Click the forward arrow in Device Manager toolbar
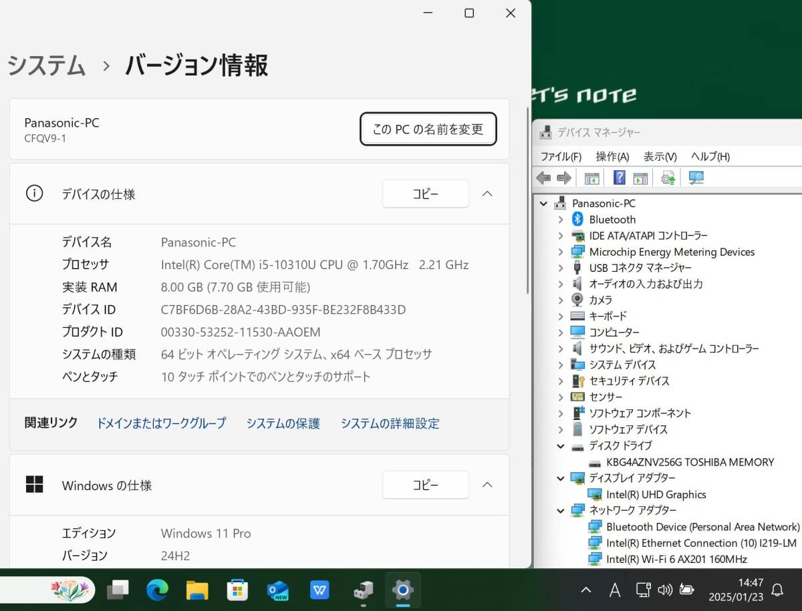The width and height of the screenshot is (802, 611). 564,178
